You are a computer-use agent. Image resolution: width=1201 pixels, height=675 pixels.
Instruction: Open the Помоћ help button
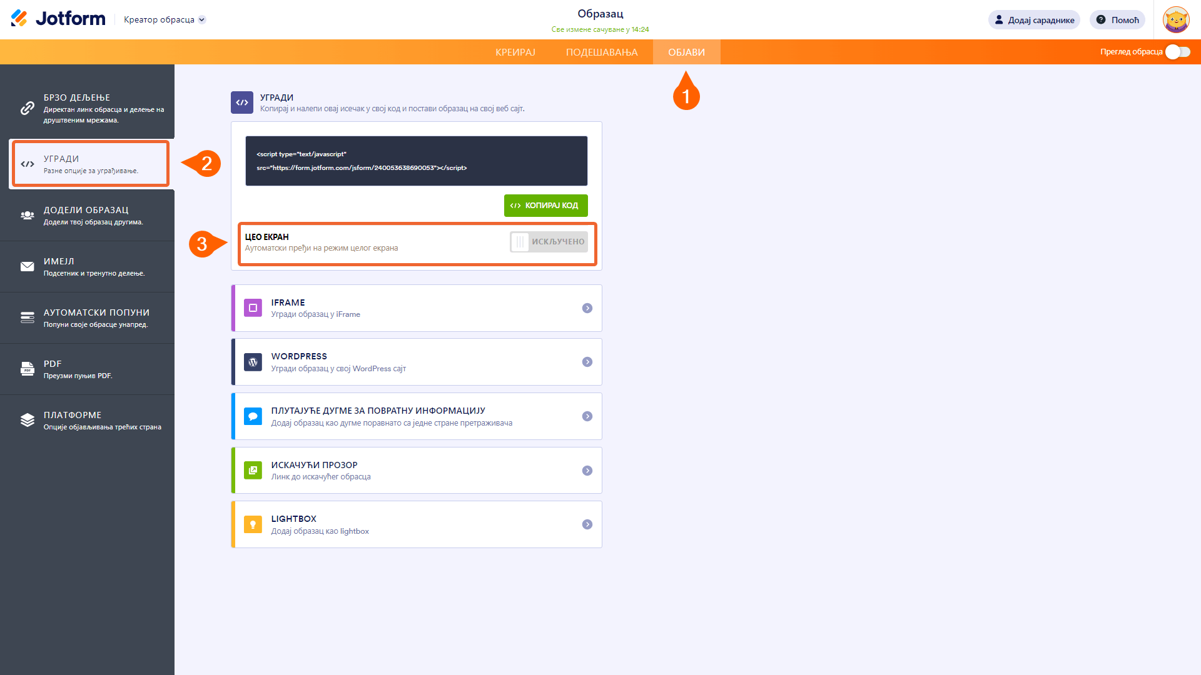1117,20
